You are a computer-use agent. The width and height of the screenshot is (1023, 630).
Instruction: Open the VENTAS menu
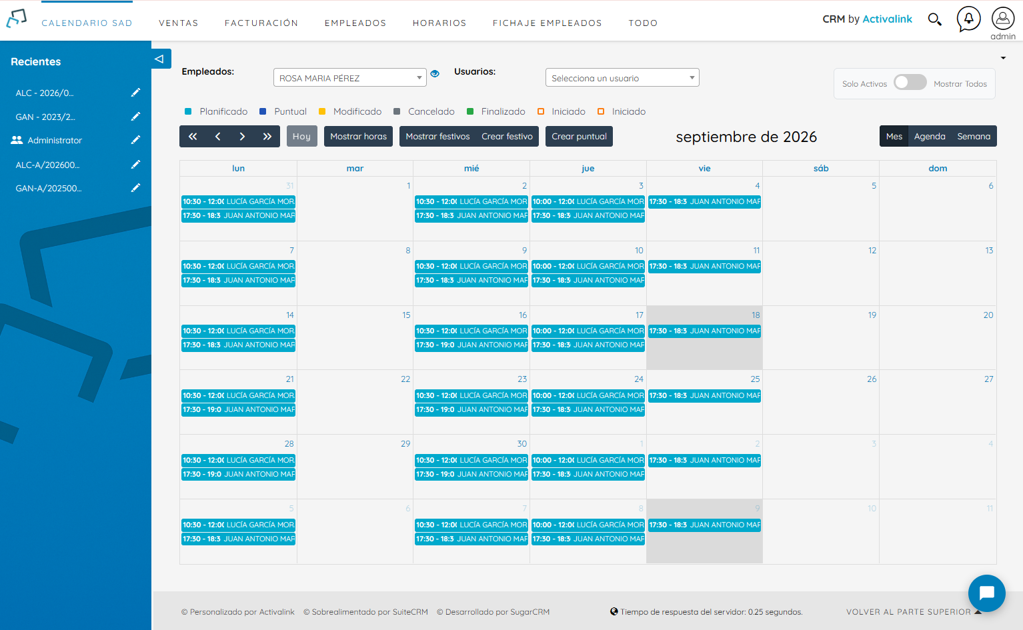tap(179, 23)
